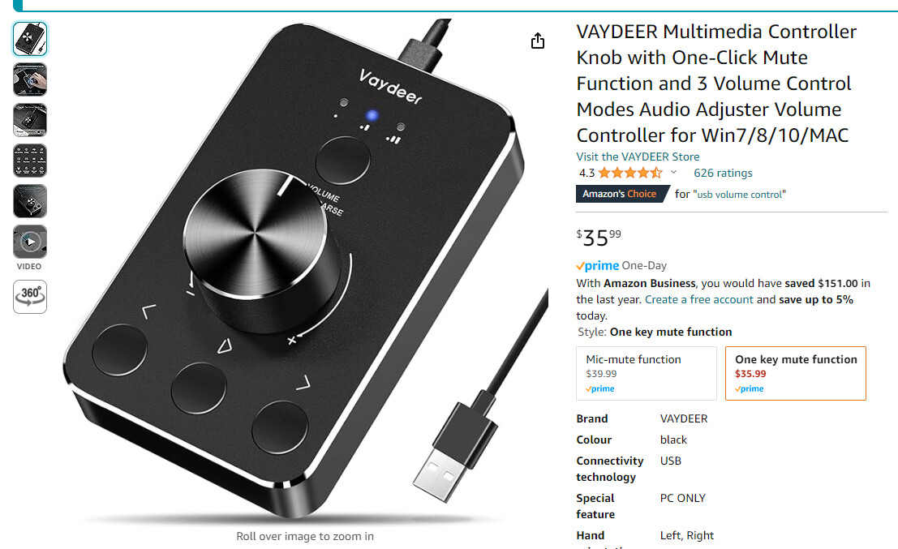Click the main product image to zoom
Viewport: 898px width, 549px height.
click(x=305, y=269)
